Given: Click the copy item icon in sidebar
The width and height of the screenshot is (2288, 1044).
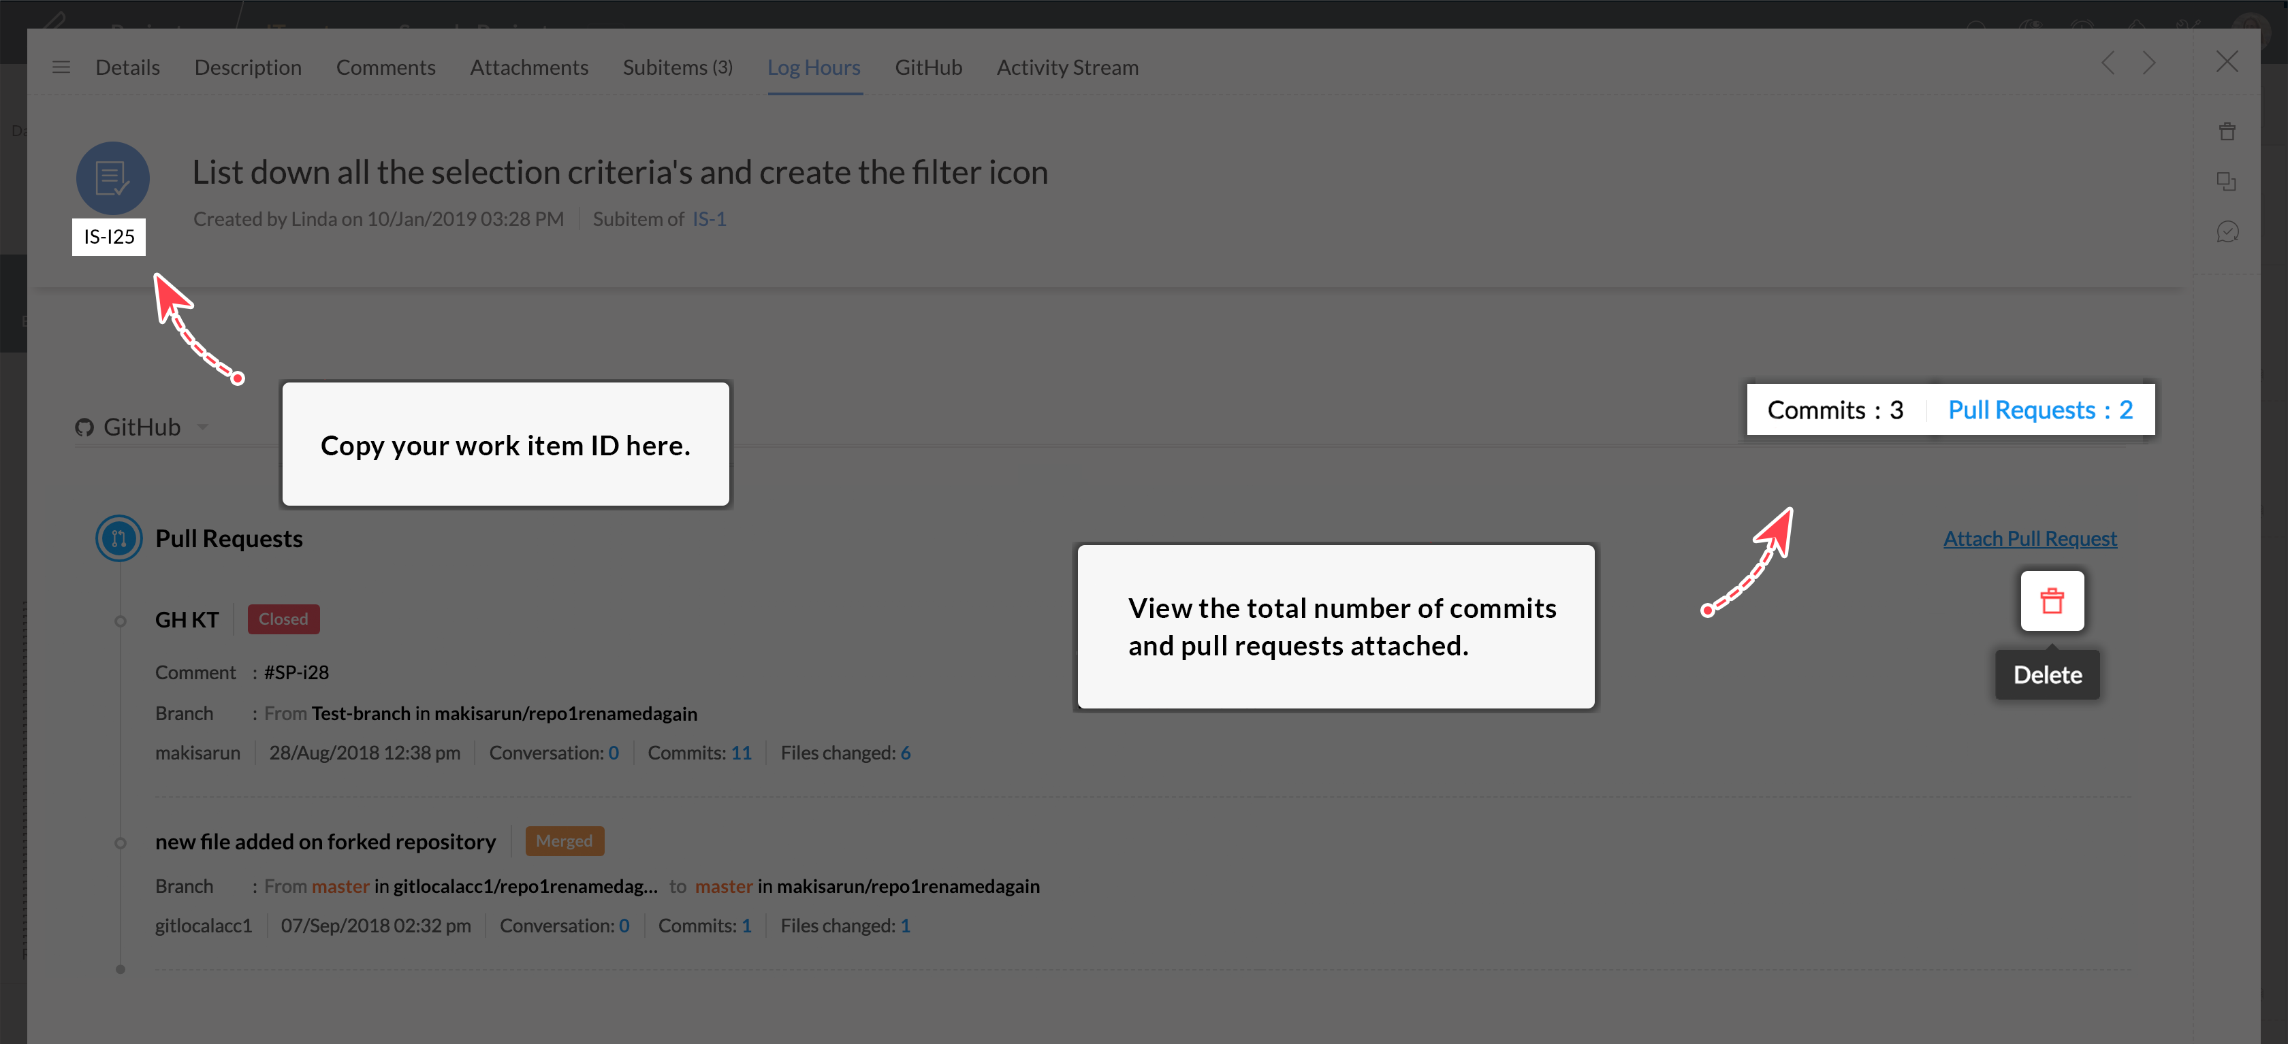Looking at the screenshot, I should point(2227,182).
